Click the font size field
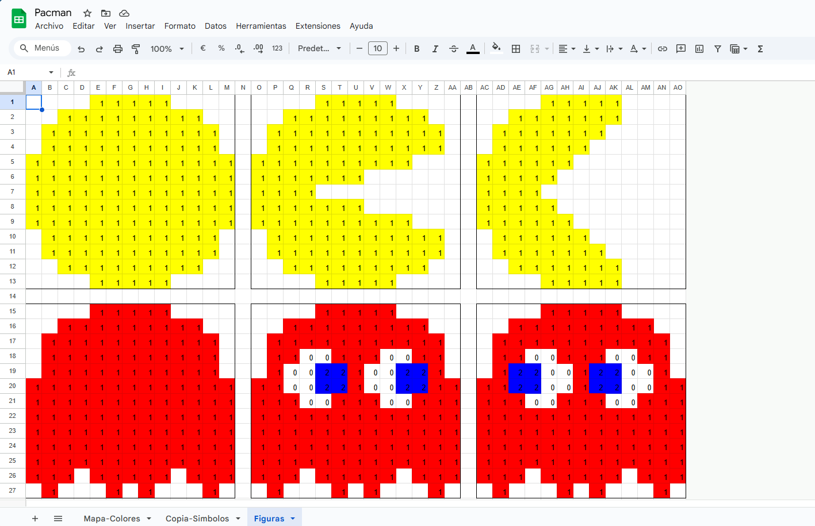 378,48
